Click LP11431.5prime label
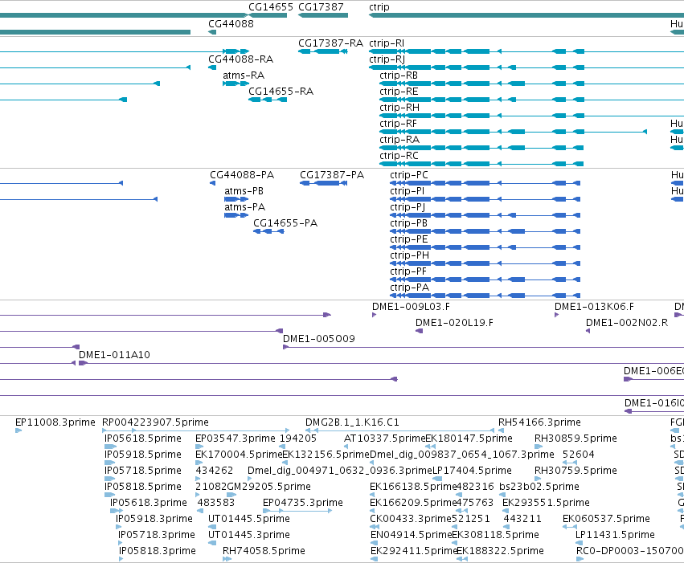Image resolution: width=684 pixels, height=563 pixels. click(615, 536)
